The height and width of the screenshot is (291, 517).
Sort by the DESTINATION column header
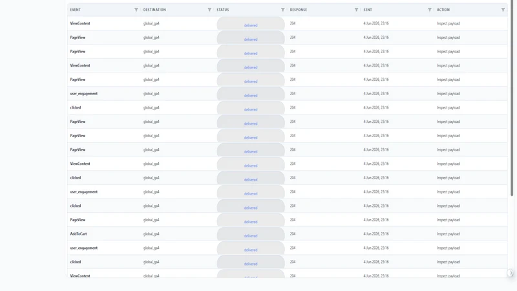154,10
